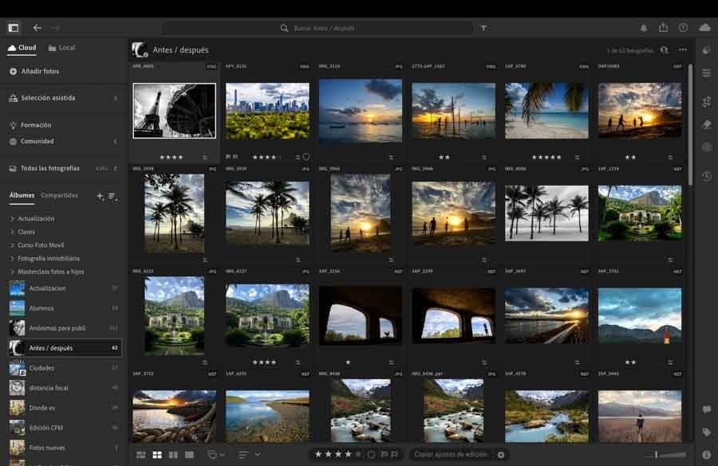The width and height of the screenshot is (718, 466).
Task: Expand the Curso Foto Movil folder
Action: pyautogui.click(x=12, y=245)
